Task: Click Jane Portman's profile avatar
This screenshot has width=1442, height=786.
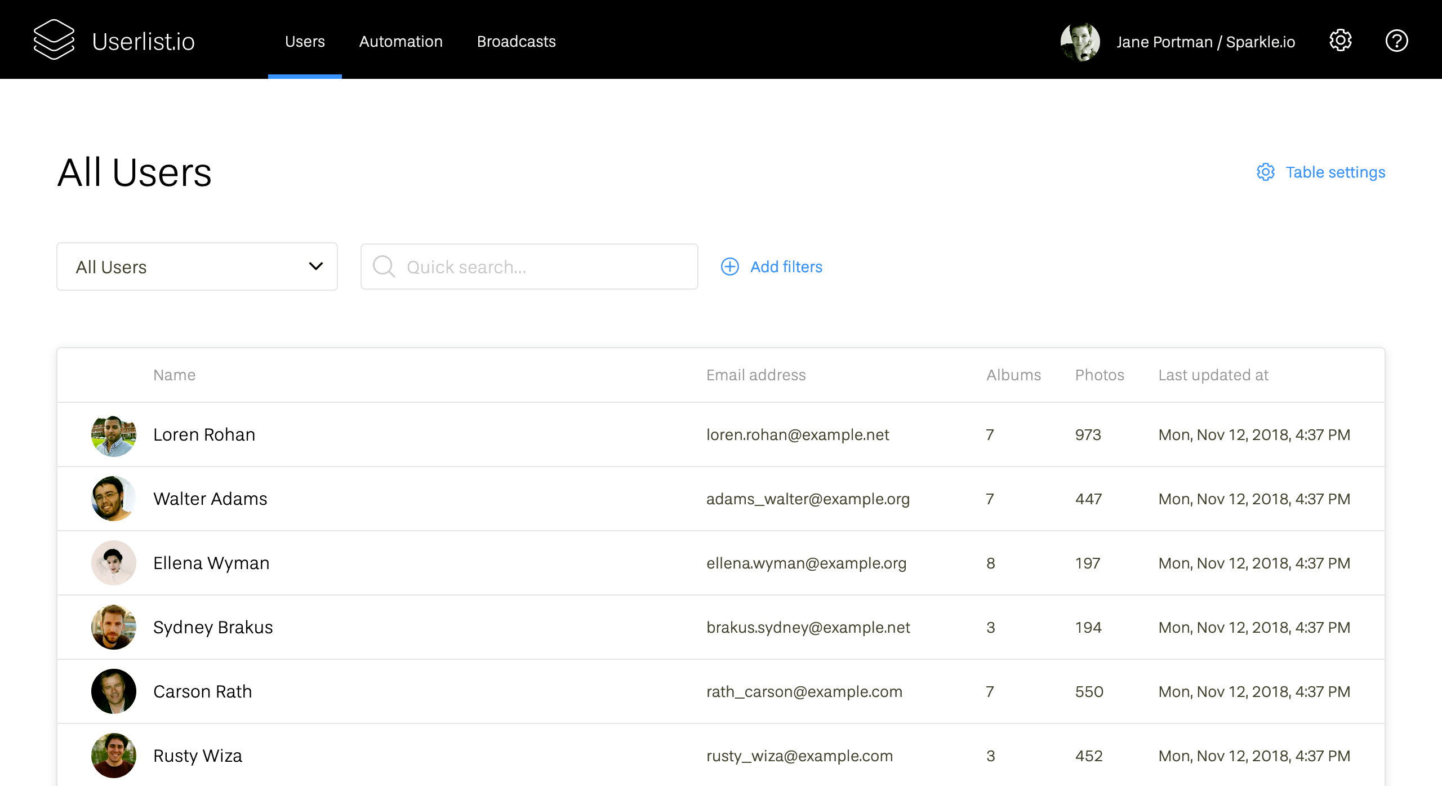Action: [x=1080, y=41]
